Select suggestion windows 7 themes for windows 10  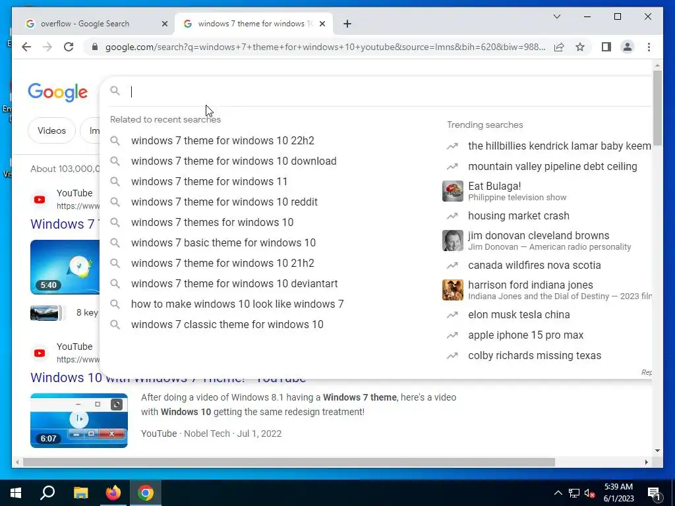point(212,223)
